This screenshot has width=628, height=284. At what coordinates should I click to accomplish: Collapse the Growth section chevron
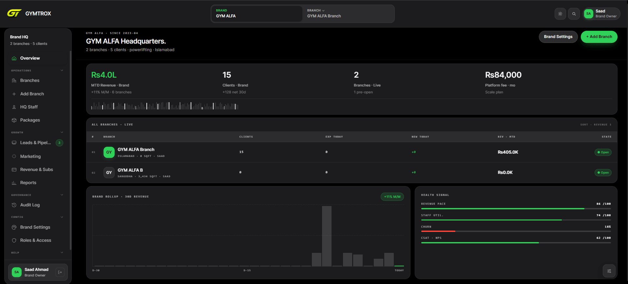click(x=62, y=132)
